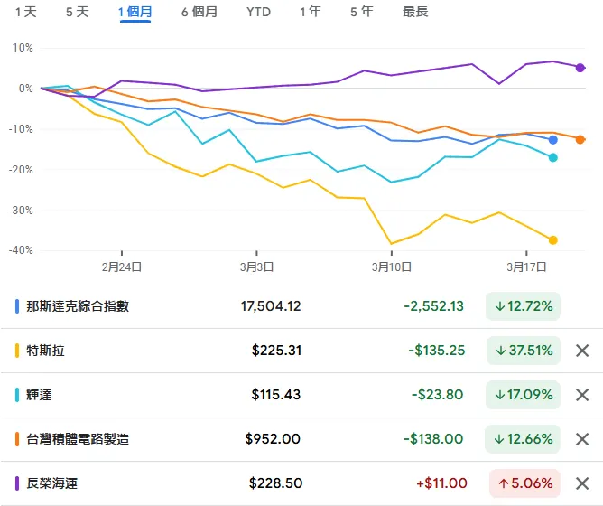Click the 5.06% up percentage badge

(x=524, y=483)
